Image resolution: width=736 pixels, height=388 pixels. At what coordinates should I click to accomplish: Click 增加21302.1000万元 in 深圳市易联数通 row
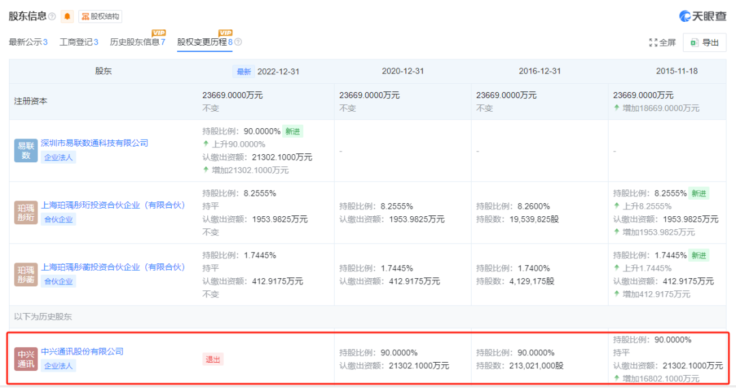[245, 170]
